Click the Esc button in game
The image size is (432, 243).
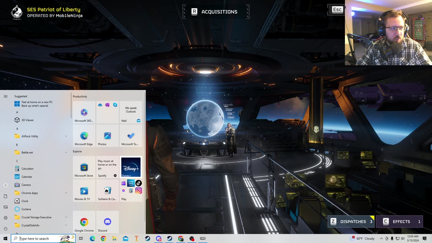[x=337, y=9]
